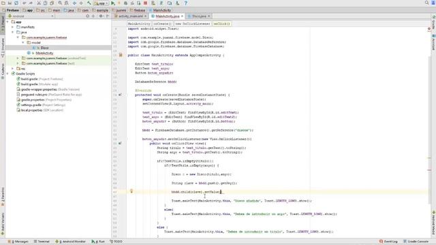Open the TODO tool window

[116, 242]
